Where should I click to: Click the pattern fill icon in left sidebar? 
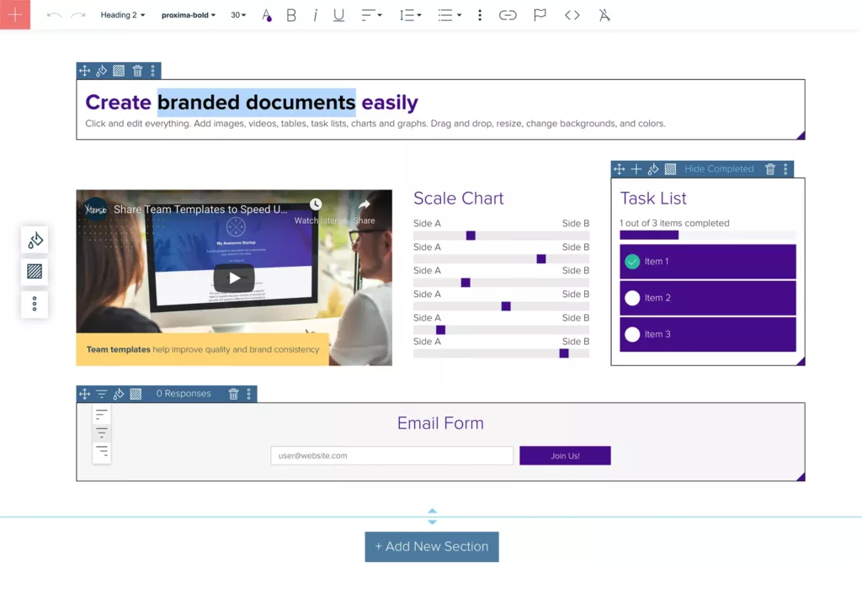(35, 271)
